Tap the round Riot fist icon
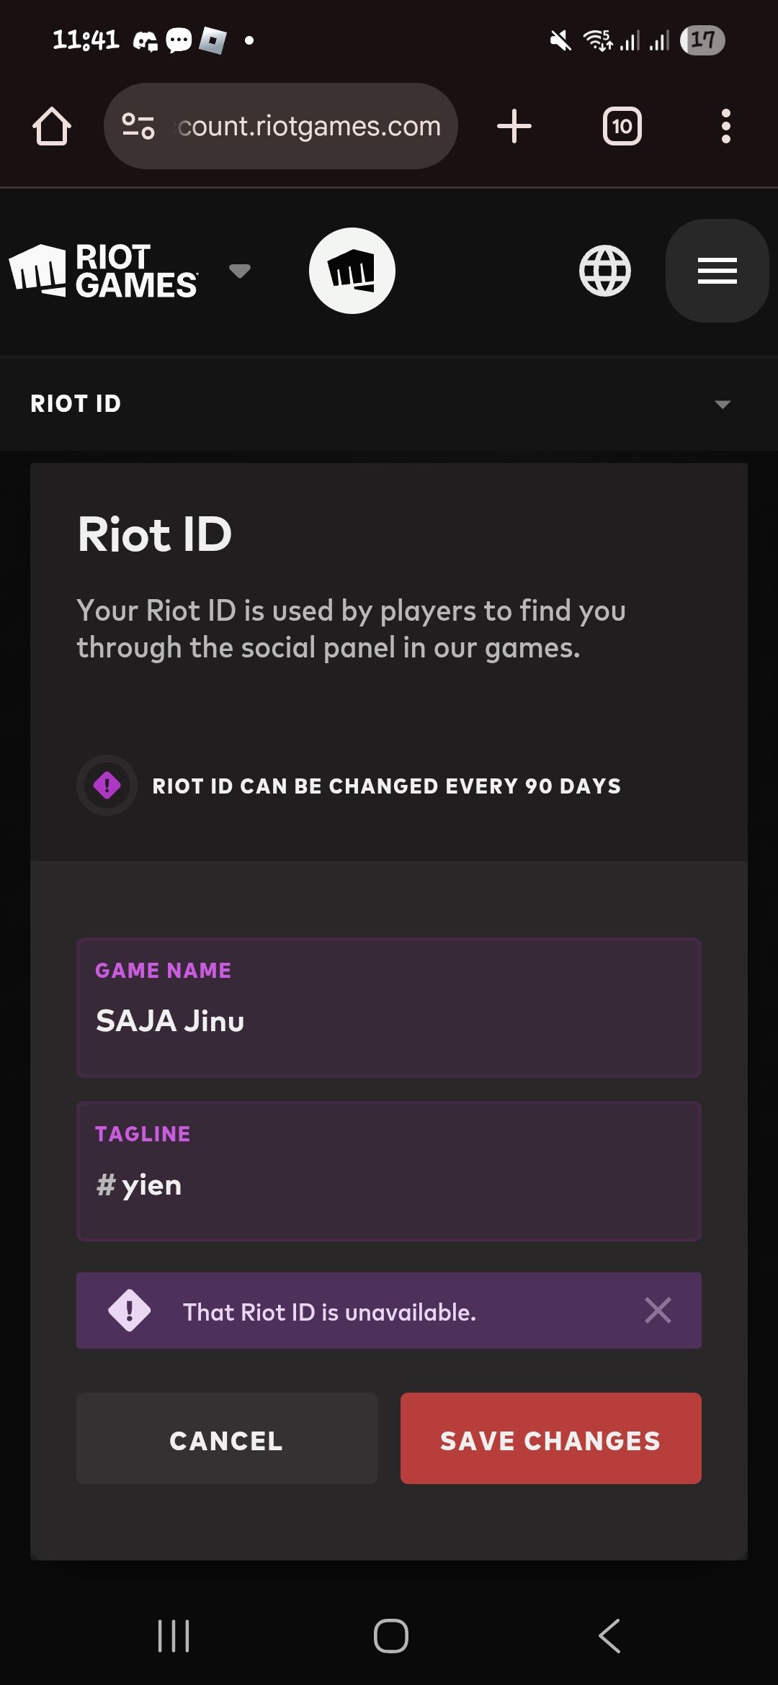This screenshot has width=778, height=1685. [x=352, y=271]
